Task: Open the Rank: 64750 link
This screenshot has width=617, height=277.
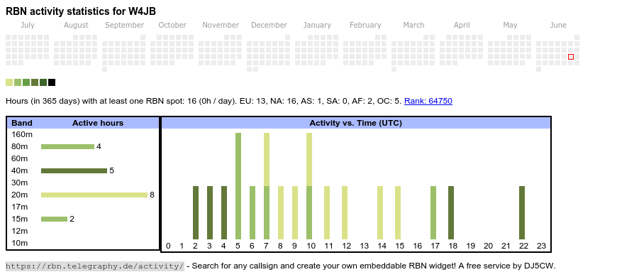Action: 428,101
